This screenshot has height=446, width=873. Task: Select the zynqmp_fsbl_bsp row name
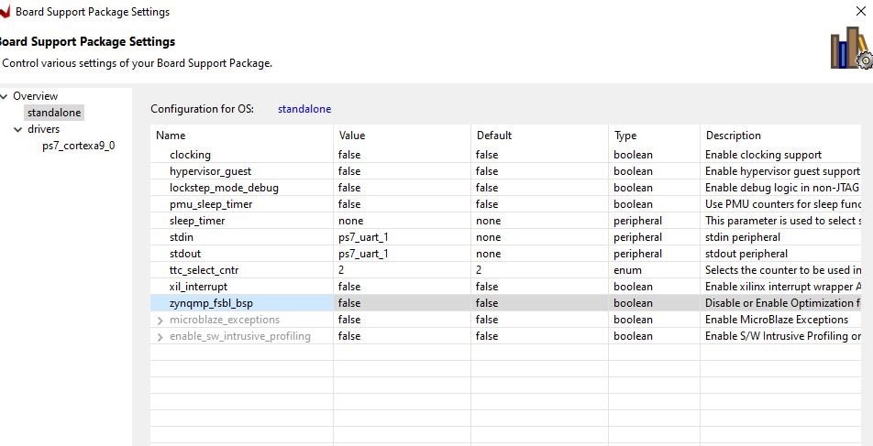211,303
